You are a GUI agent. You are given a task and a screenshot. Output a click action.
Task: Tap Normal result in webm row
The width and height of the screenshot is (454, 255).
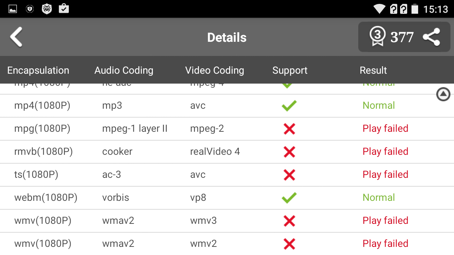(378, 198)
